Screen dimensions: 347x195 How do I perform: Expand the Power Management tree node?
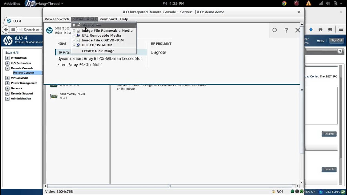coord(7,83)
